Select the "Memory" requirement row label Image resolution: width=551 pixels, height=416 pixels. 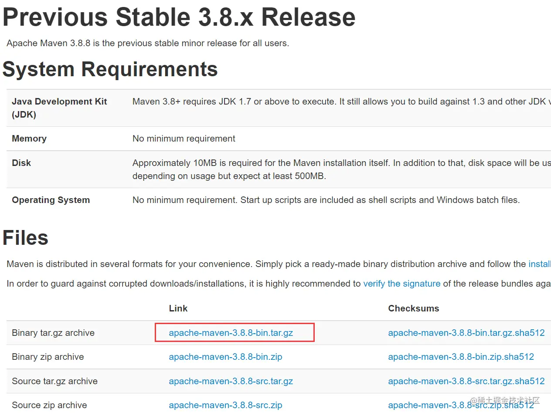pos(29,139)
